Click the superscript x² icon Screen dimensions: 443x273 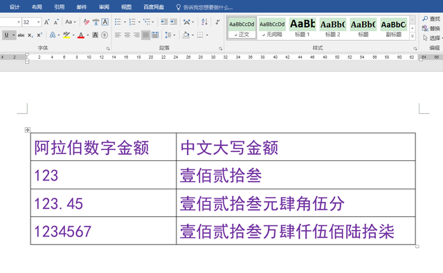pyautogui.click(x=39, y=35)
